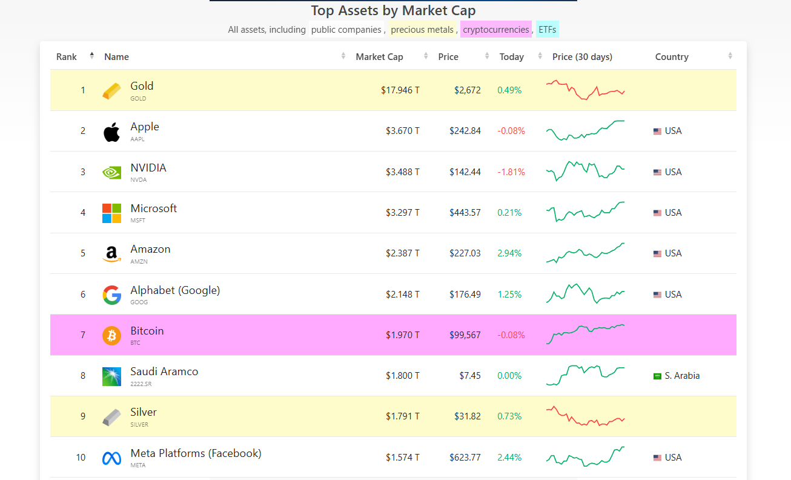Click Microsoft's 30-day price chart

click(585, 212)
